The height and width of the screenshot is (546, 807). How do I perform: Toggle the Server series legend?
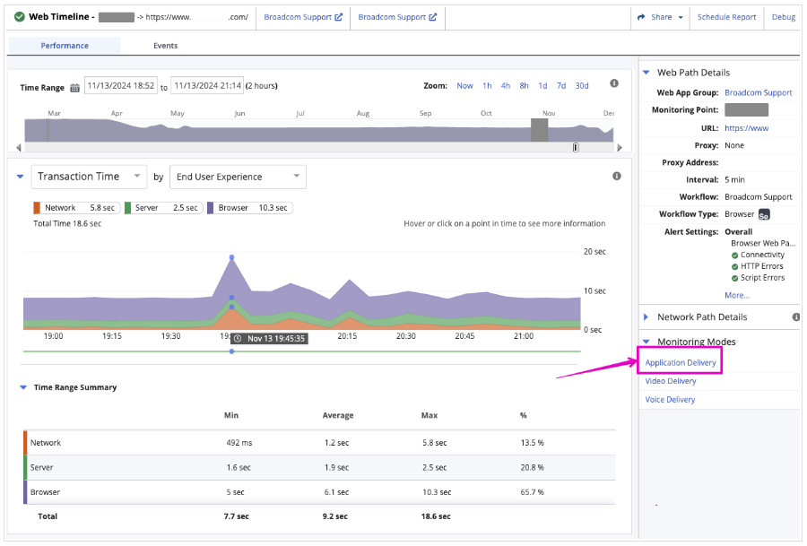[162, 208]
